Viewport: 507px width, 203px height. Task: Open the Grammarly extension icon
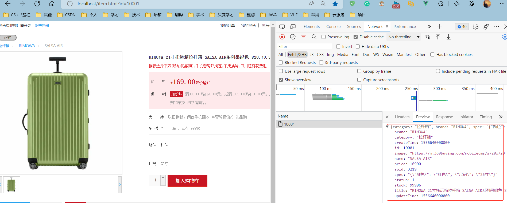[x=367, y=4]
